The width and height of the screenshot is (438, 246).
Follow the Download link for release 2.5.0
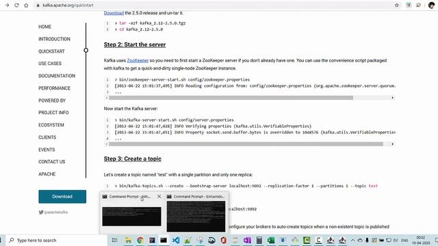[x=114, y=13]
